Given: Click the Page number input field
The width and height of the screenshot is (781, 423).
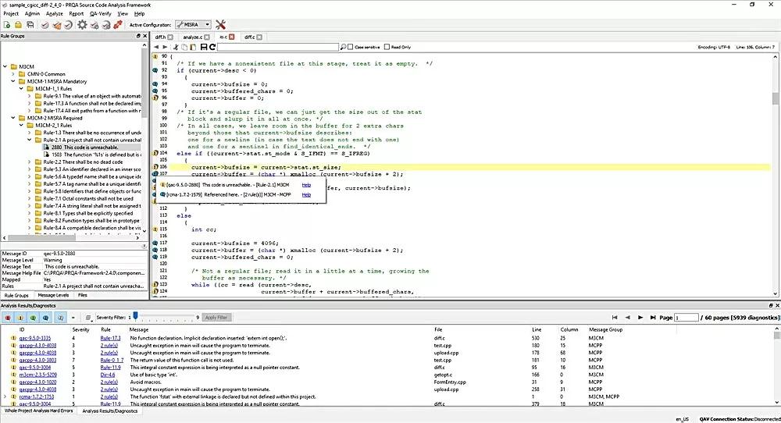Looking at the screenshot, I should click(686, 318).
